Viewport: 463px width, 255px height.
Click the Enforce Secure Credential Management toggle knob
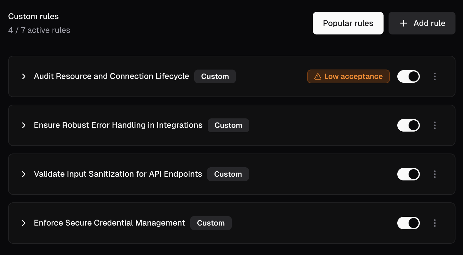[414, 223]
